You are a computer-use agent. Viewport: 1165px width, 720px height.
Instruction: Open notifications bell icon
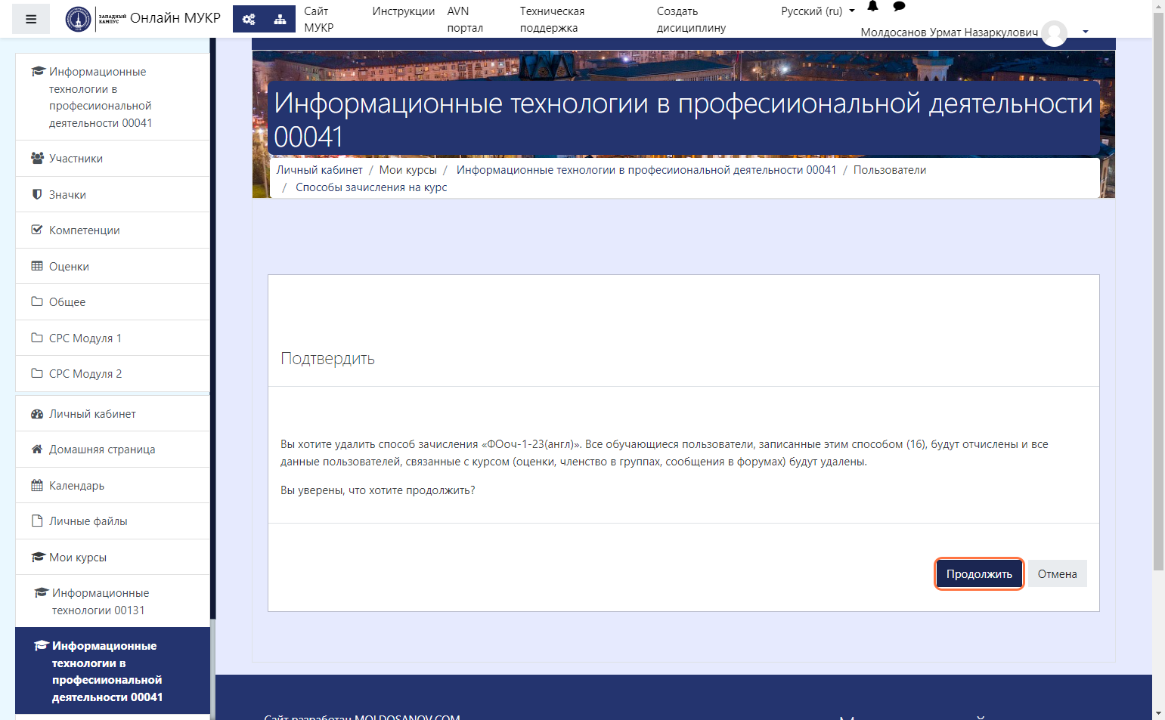tap(872, 7)
